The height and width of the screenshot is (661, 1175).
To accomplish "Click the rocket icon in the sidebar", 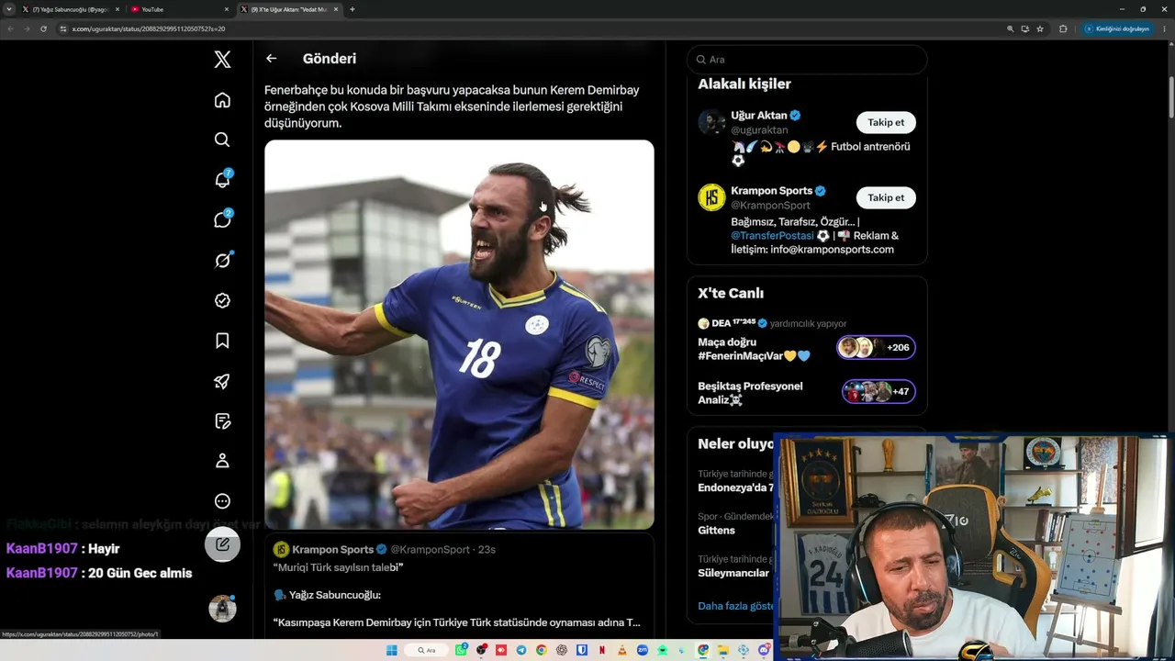I will pyautogui.click(x=222, y=381).
